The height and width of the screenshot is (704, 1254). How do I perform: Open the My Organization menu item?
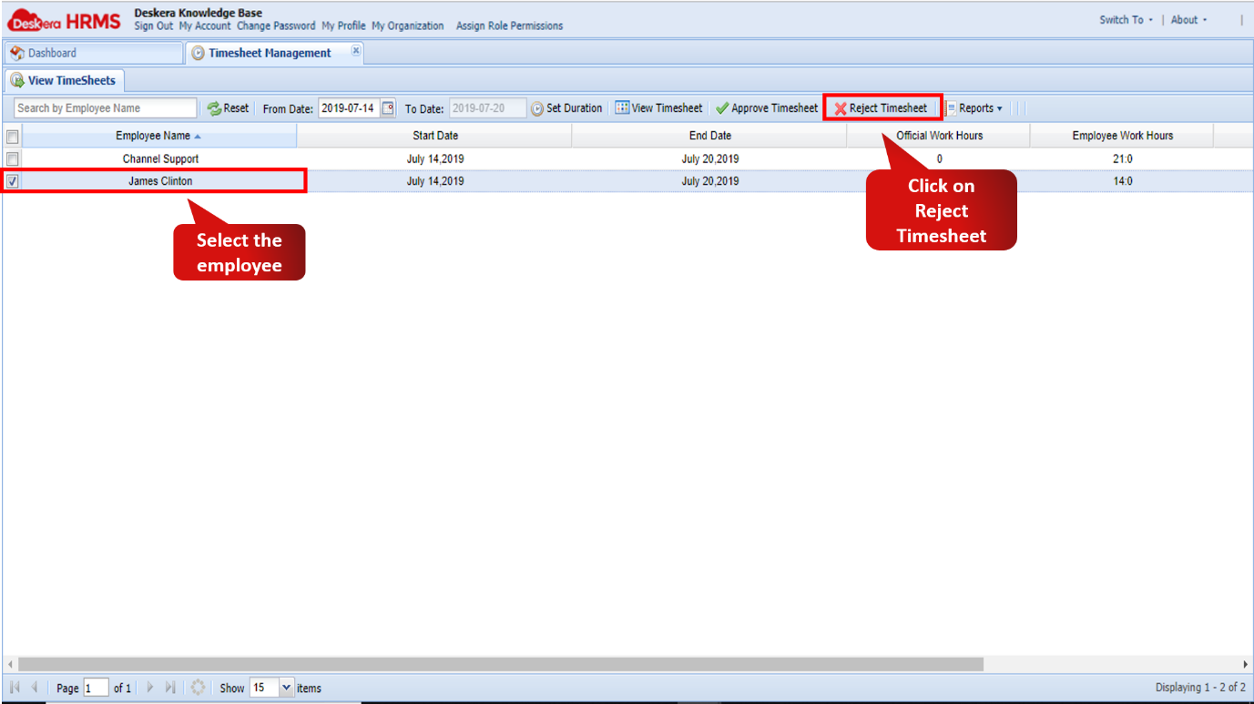pyautogui.click(x=408, y=26)
